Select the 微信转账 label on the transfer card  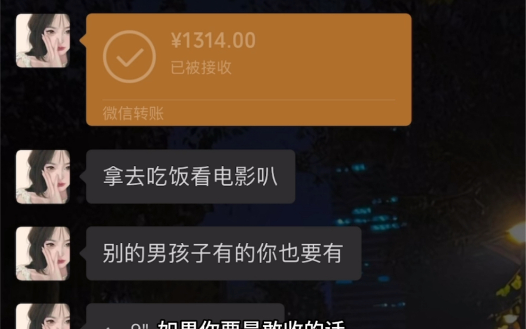tap(133, 113)
